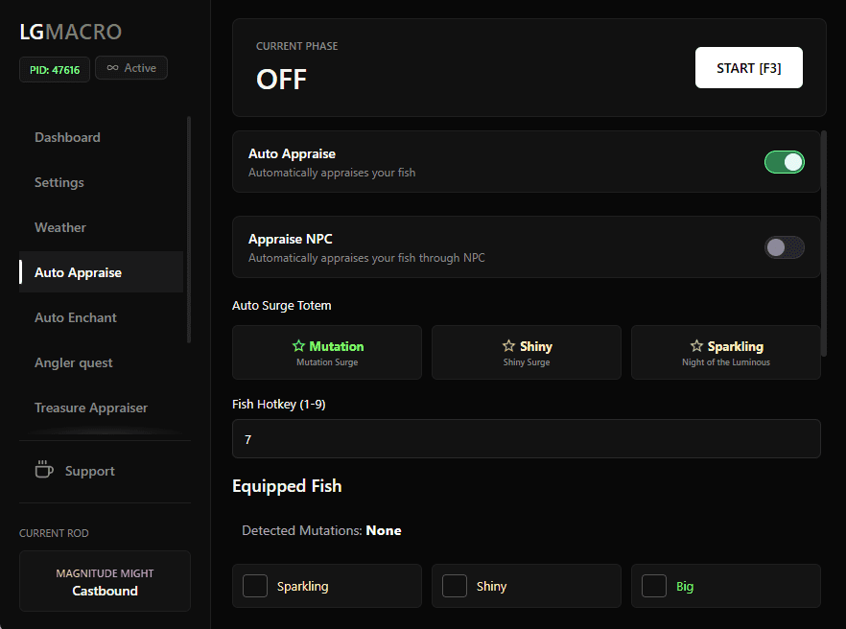This screenshot has height=629, width=846.
Task: Click the Shiny star icon
Action: (508, 346)
